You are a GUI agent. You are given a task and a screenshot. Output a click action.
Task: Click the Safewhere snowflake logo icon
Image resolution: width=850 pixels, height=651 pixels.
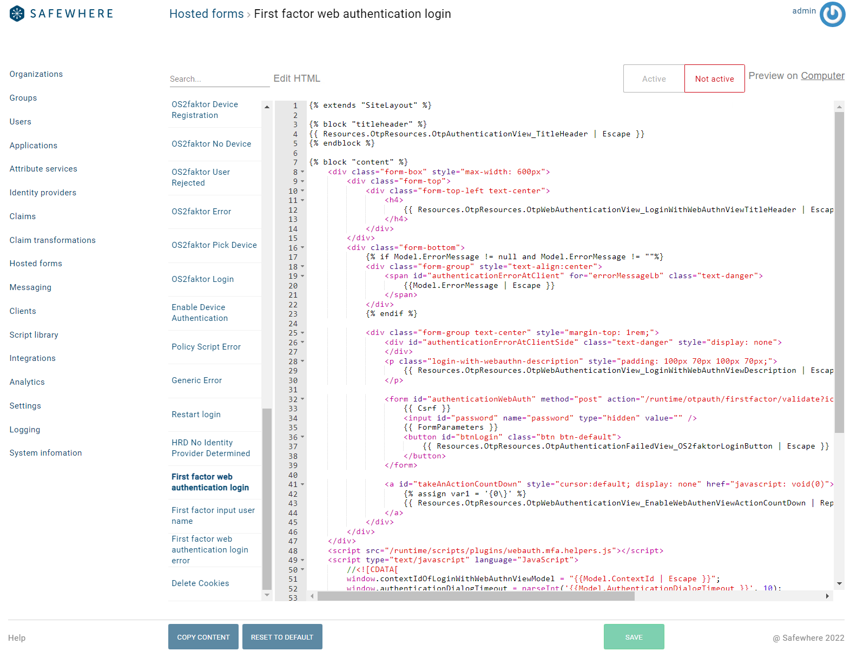pyautogui.click(x=17, y=14)
